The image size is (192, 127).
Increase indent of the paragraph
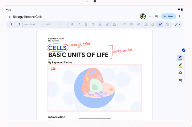coord(153,24)
